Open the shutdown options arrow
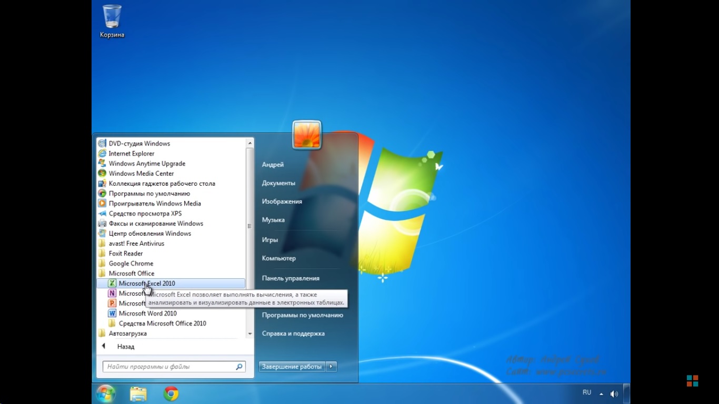The width and height of the screenshot is (719, 404). click(331, 366)
